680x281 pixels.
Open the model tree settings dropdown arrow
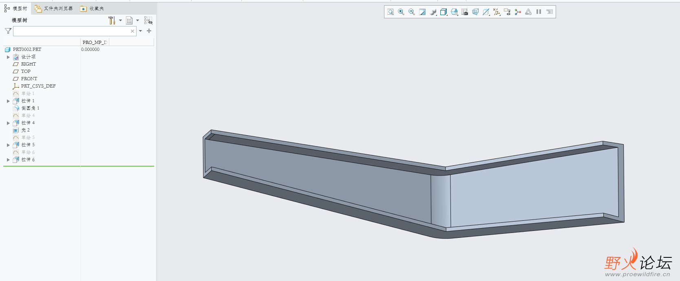pos(121,20)
